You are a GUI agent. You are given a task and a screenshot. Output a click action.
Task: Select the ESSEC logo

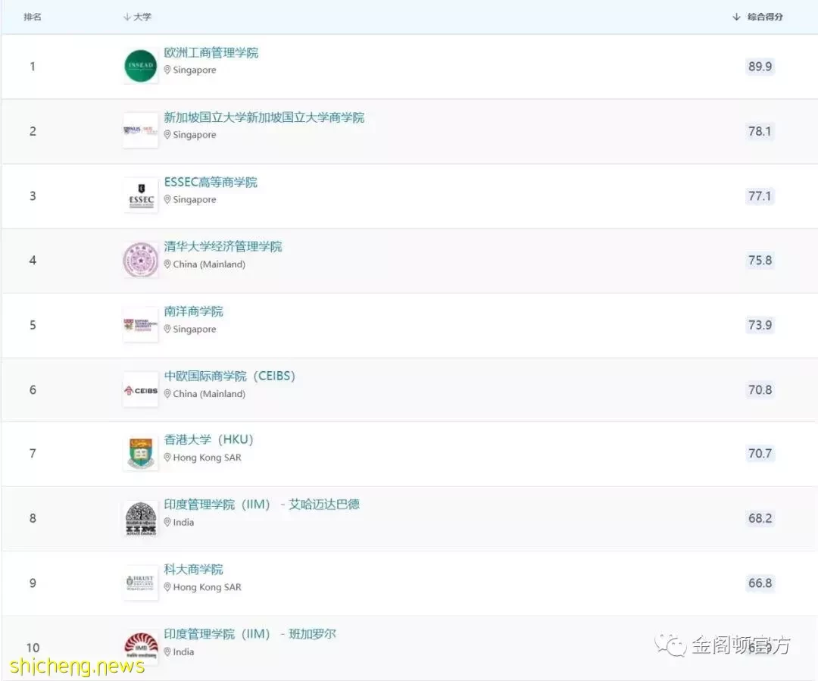coord(141,195)
